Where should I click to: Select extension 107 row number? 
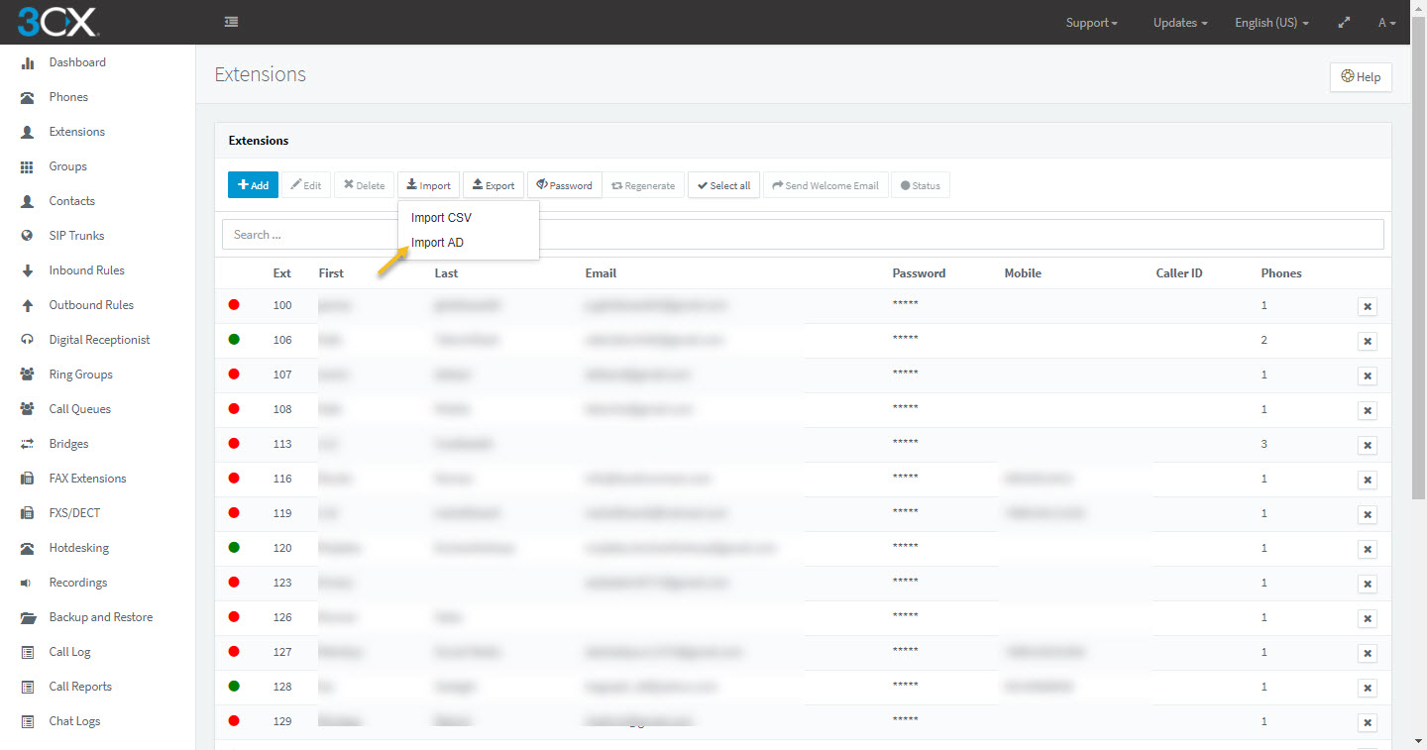point(282,375)
